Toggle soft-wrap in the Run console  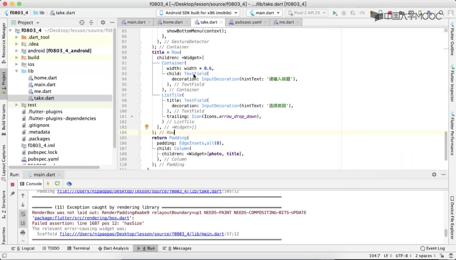click(23, 214)
